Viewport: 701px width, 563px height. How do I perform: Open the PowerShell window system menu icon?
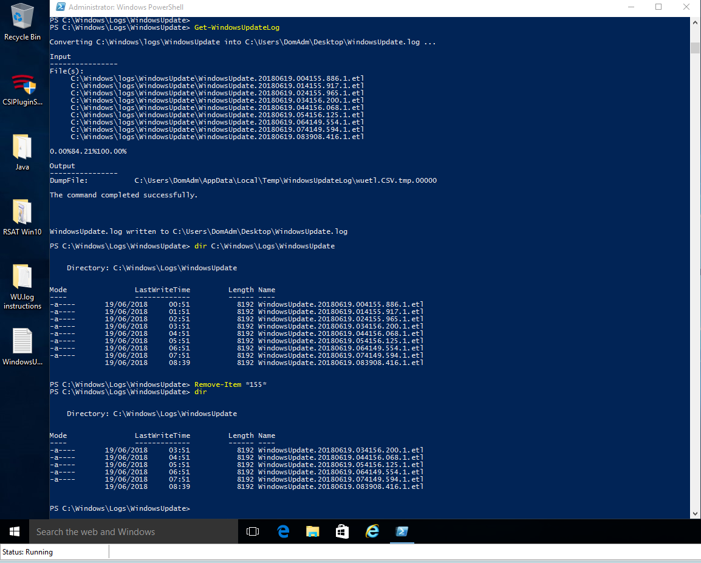point(60,7)
